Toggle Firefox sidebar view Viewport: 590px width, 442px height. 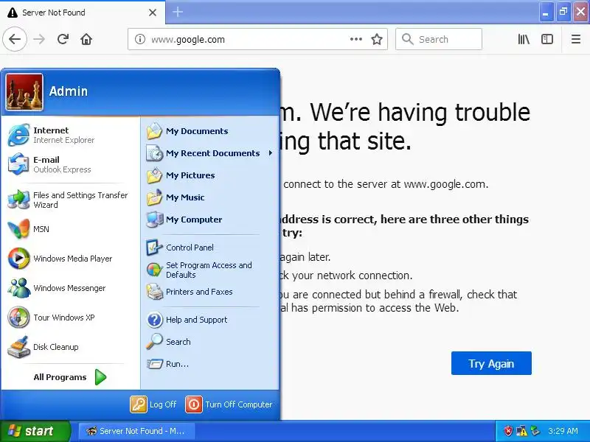[547, 39]
